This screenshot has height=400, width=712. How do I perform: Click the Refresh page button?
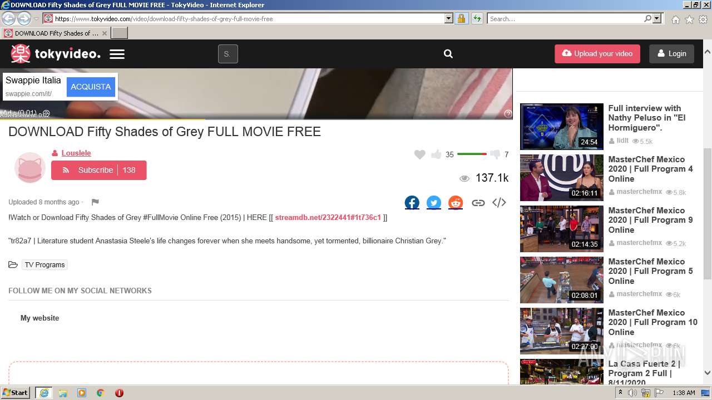point(477,18)
